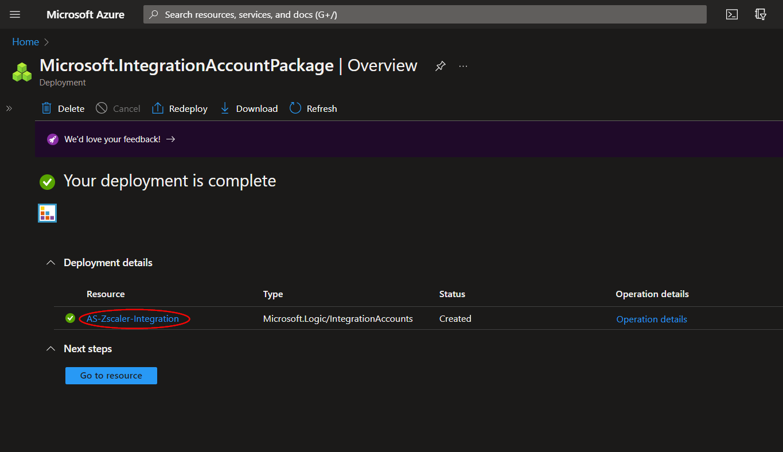
Task: Open the AS-Zscaler-Integration resource link
Action: tap(133, 319)
